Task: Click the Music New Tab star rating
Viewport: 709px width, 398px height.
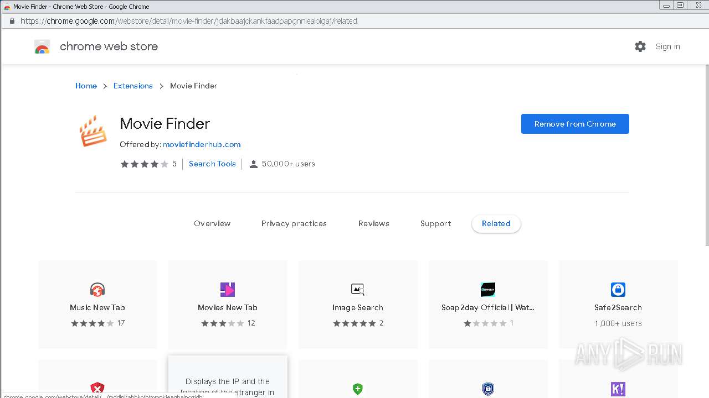Action: coord(92,323)
